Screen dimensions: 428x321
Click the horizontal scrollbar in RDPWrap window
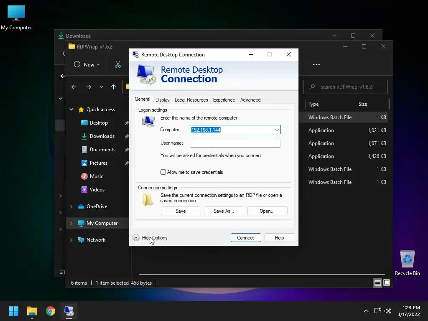click(x=262, y=274)
